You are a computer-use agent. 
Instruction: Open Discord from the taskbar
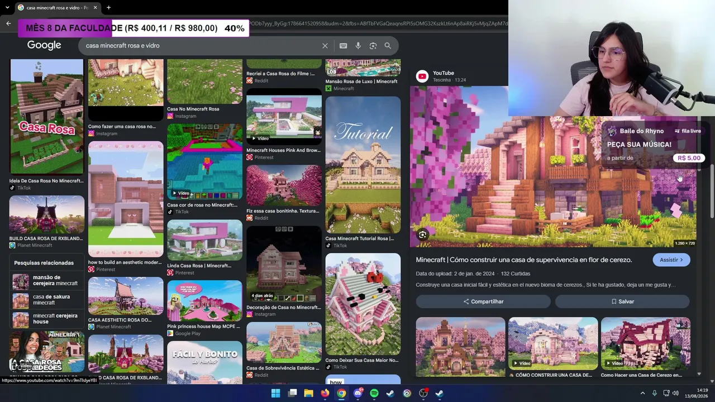[358, 394]
